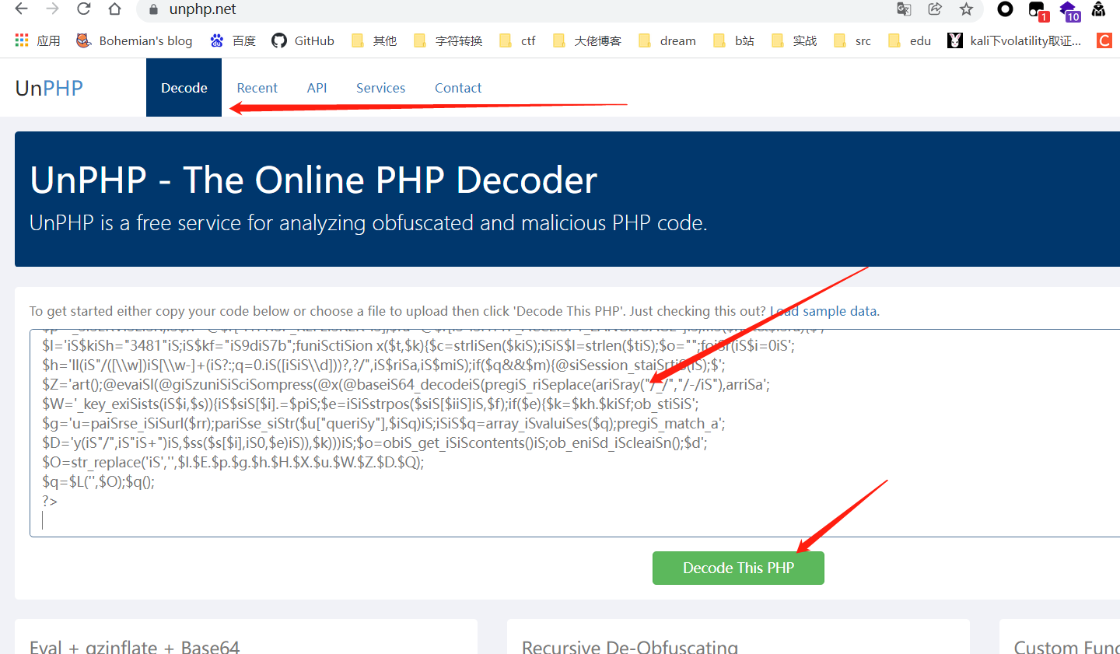
Task: Reload the unphp.net page
Action: pyautogui.click(x=83, y=9)
